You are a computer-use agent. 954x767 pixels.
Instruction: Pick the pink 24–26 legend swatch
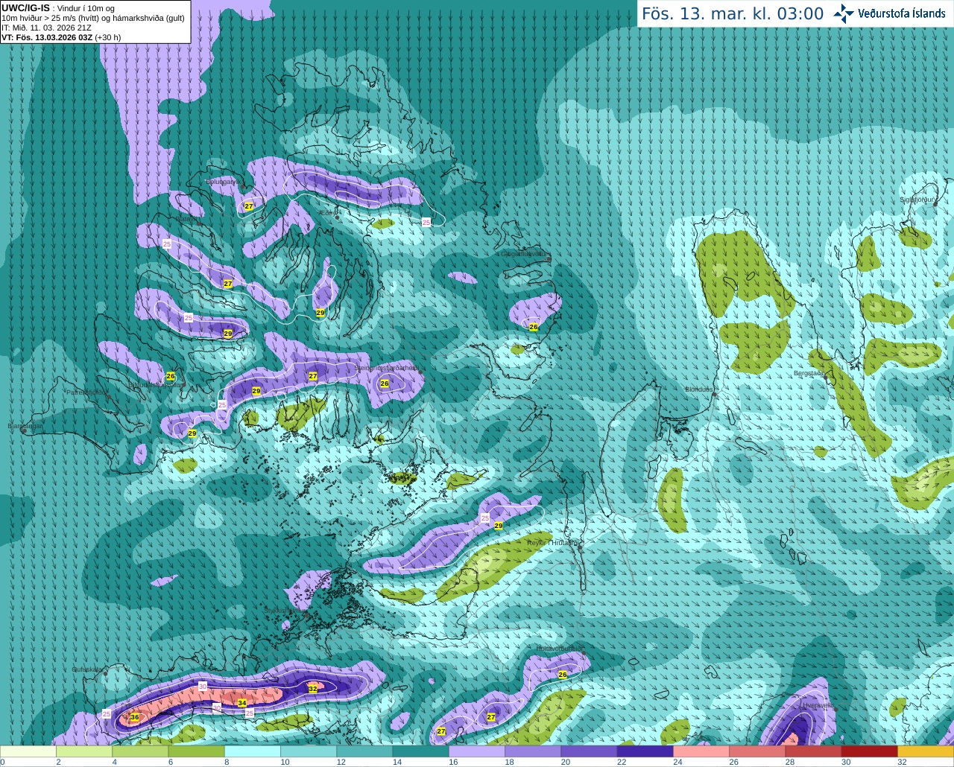701,751
